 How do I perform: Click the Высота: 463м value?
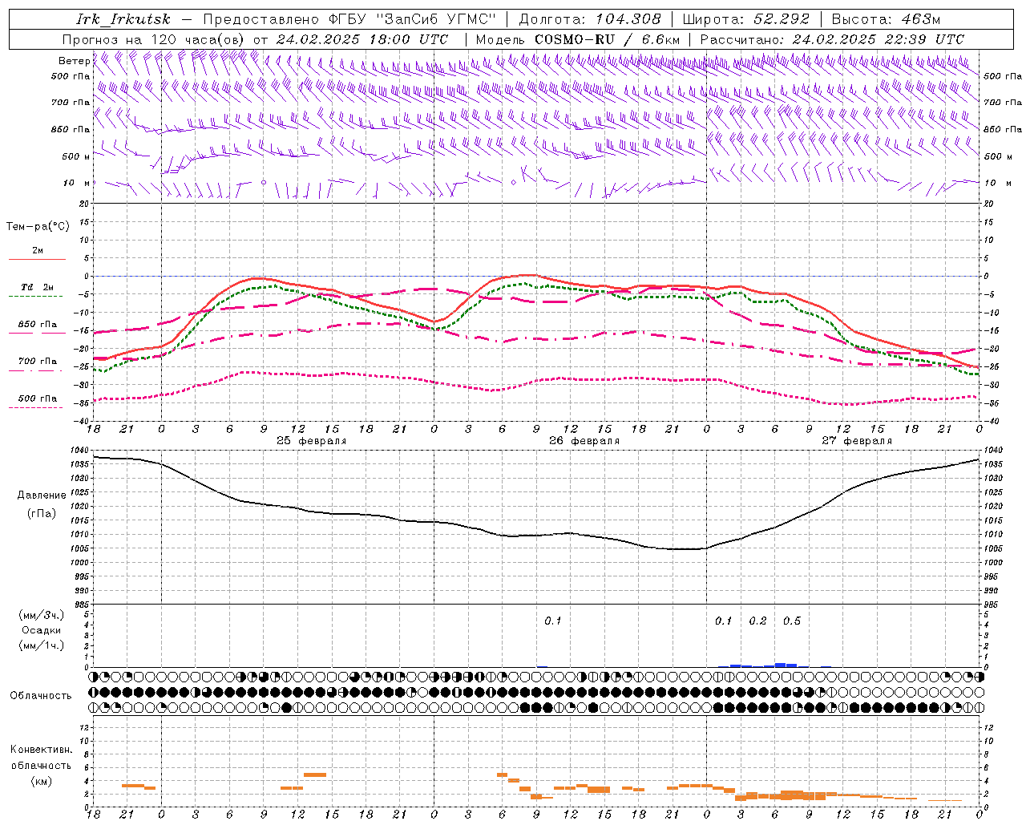(886, 19)
